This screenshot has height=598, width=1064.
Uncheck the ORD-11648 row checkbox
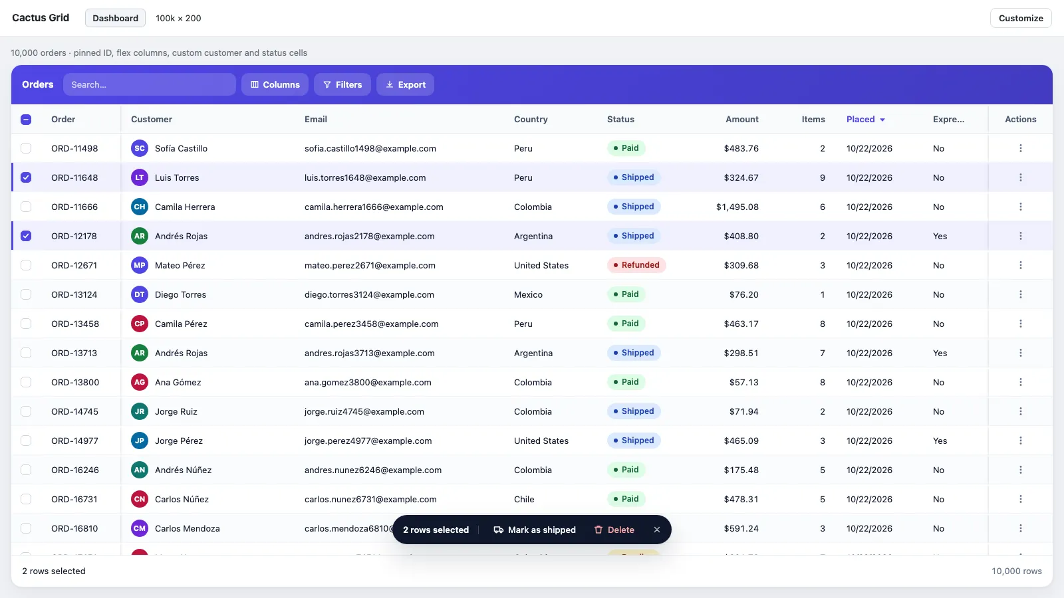click(x=26, y=177)
